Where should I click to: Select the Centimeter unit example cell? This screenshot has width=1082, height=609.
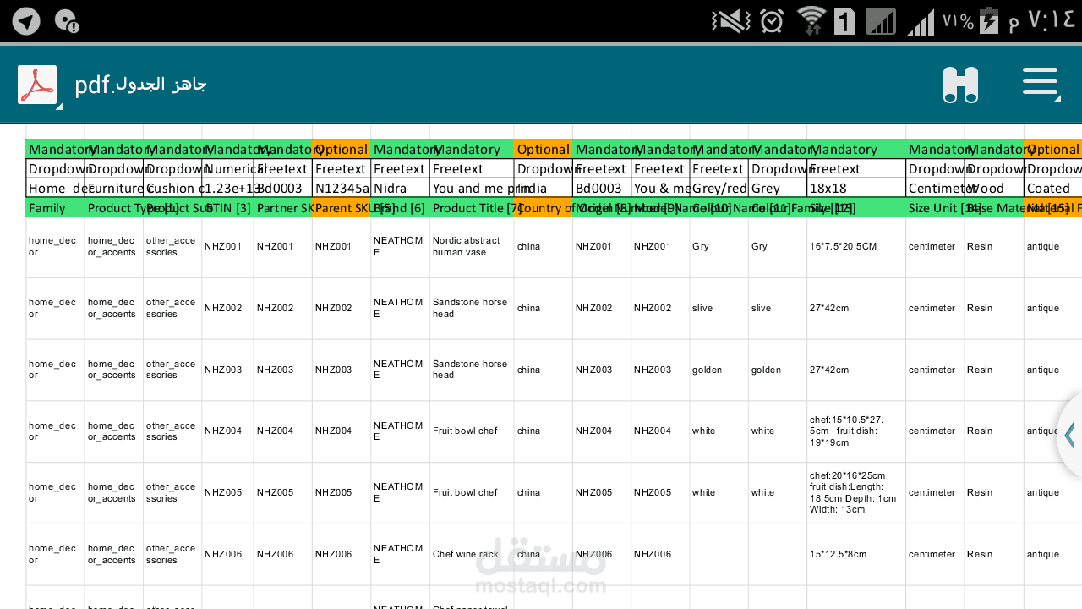click(936, 189)
